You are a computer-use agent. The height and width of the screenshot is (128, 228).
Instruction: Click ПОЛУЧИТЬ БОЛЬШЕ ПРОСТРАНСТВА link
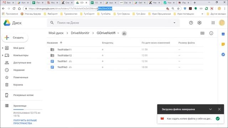tap(25, 122)
